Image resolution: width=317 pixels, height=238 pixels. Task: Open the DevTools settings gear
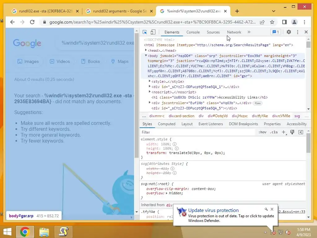point(289,32)
